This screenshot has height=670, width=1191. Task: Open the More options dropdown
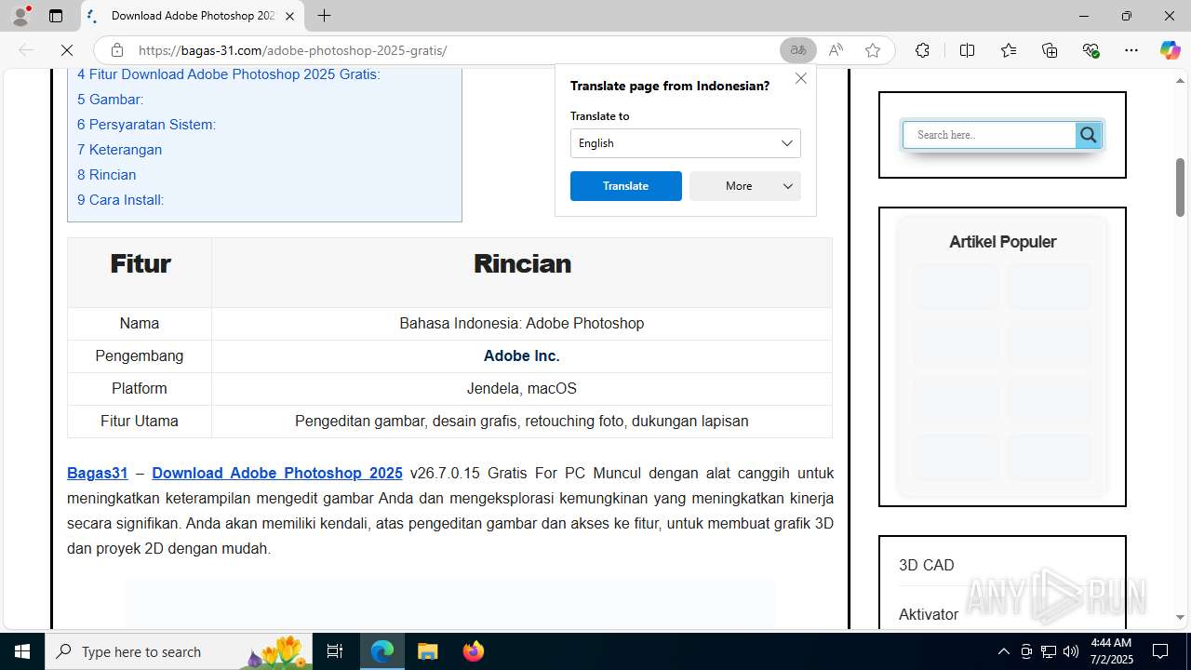[745, 186]
